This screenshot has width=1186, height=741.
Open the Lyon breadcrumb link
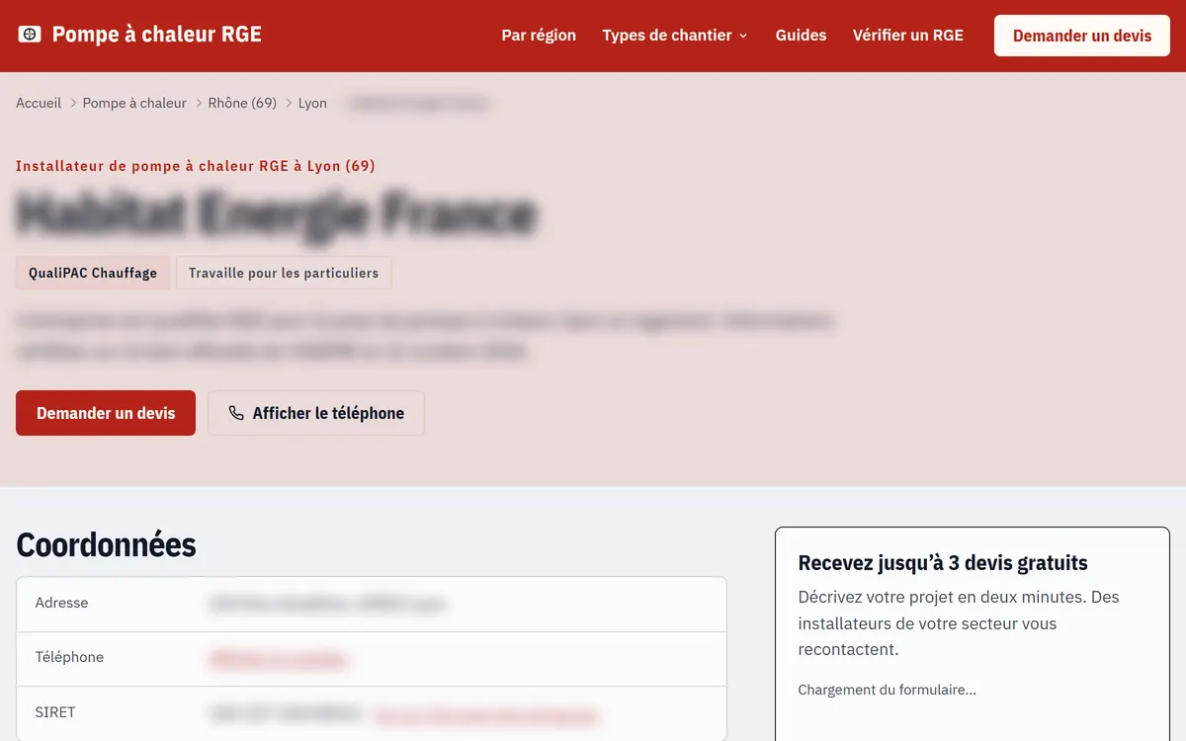tap(312, 103)
